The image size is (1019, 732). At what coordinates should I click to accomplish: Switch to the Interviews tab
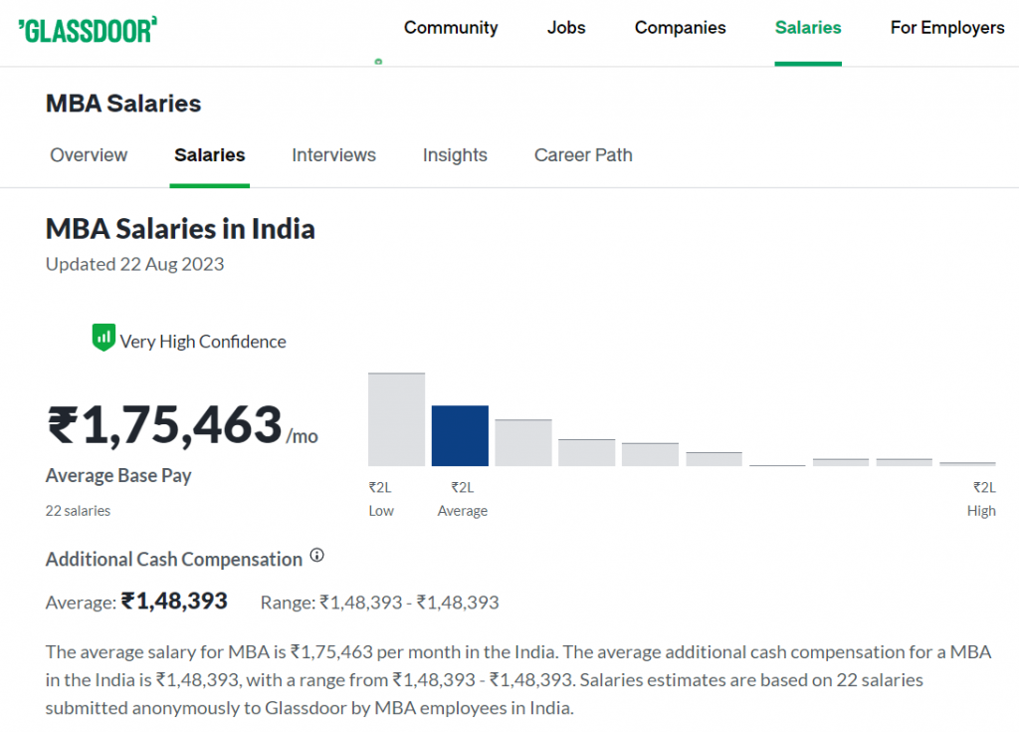[x=333, y=154]
